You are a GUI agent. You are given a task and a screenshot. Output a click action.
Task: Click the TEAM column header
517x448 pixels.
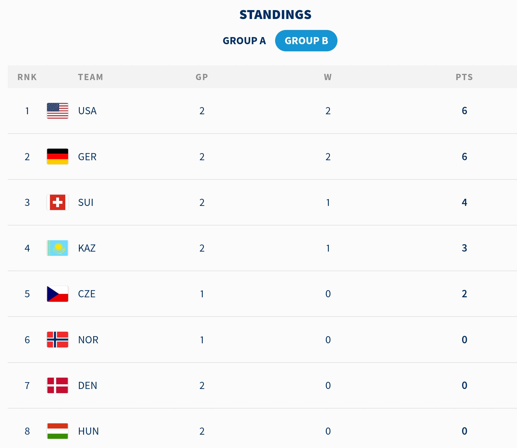[x=91, y=77]
